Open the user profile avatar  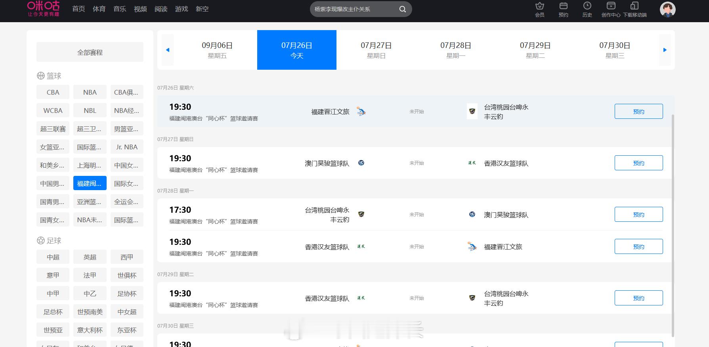point(667,9)
